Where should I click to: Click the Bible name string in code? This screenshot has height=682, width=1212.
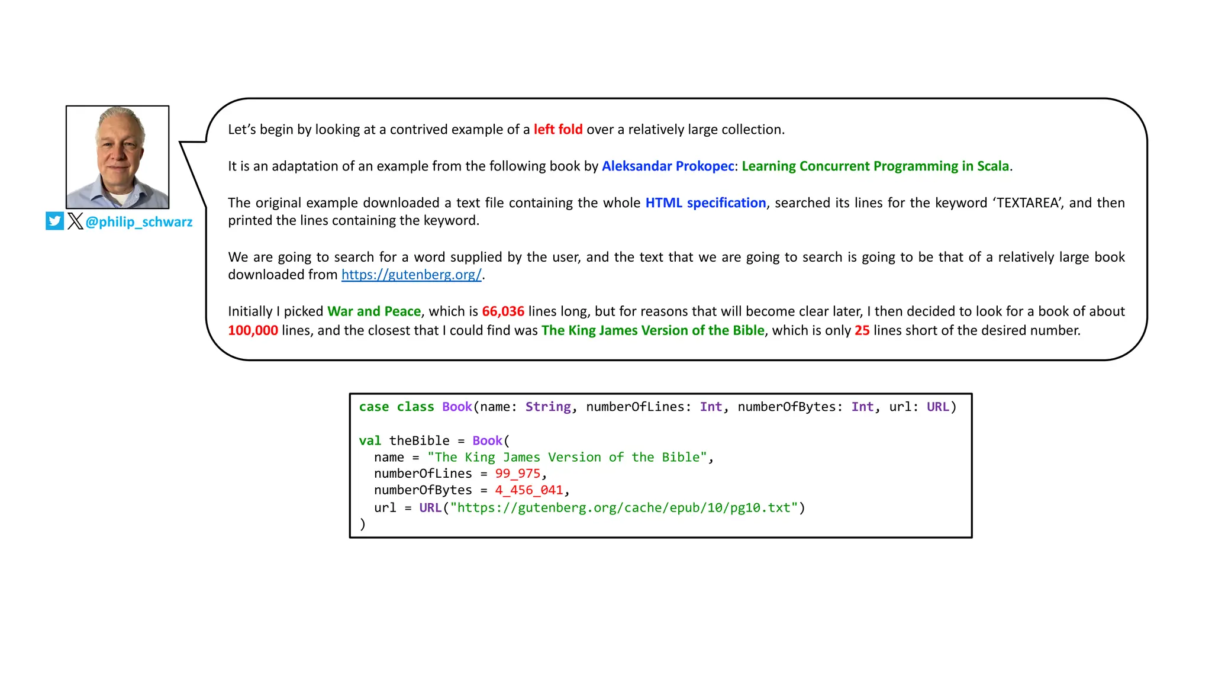pos(567,457)
